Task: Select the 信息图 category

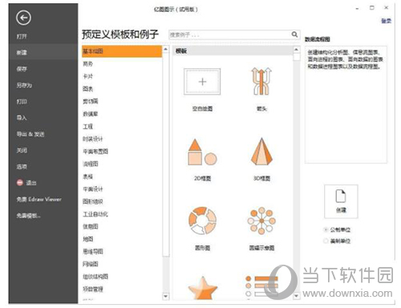Action: coord(91,226)
